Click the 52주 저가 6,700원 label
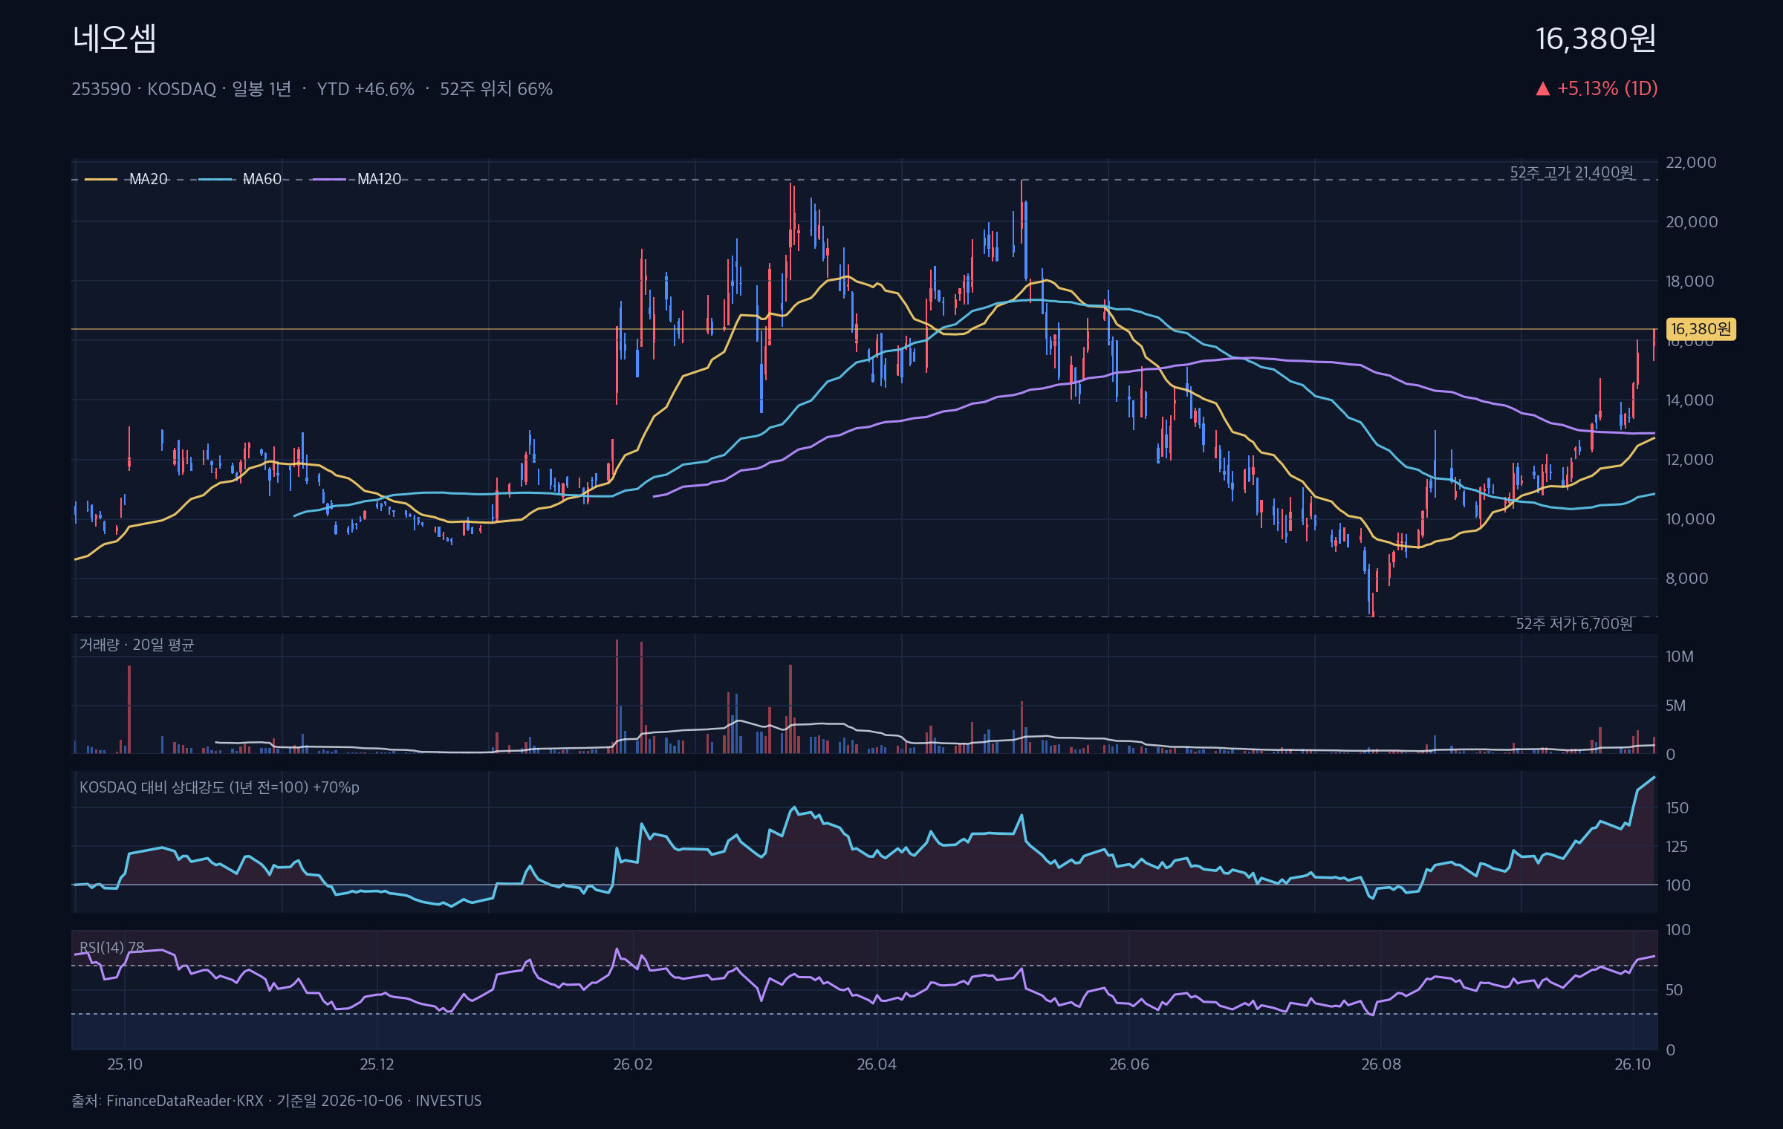 (1574, 624)
